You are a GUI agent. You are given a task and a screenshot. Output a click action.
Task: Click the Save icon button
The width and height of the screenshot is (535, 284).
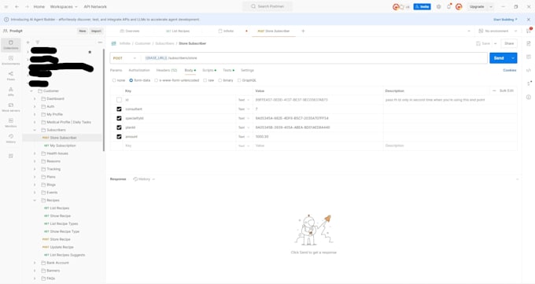(484, 43)
